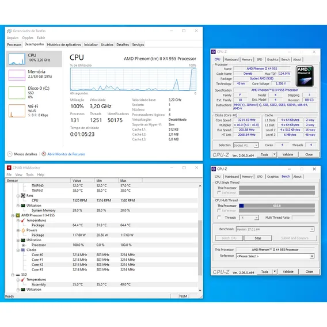Click Stop button in CPU-Z Bench
This screenshot has width=327, height=327.
click(258, 238)
